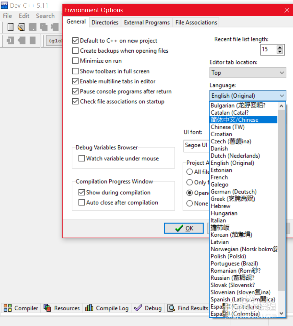Close the Environment Options dialog
The width and height of the screenshot is (293, 326).
point(287,10)
